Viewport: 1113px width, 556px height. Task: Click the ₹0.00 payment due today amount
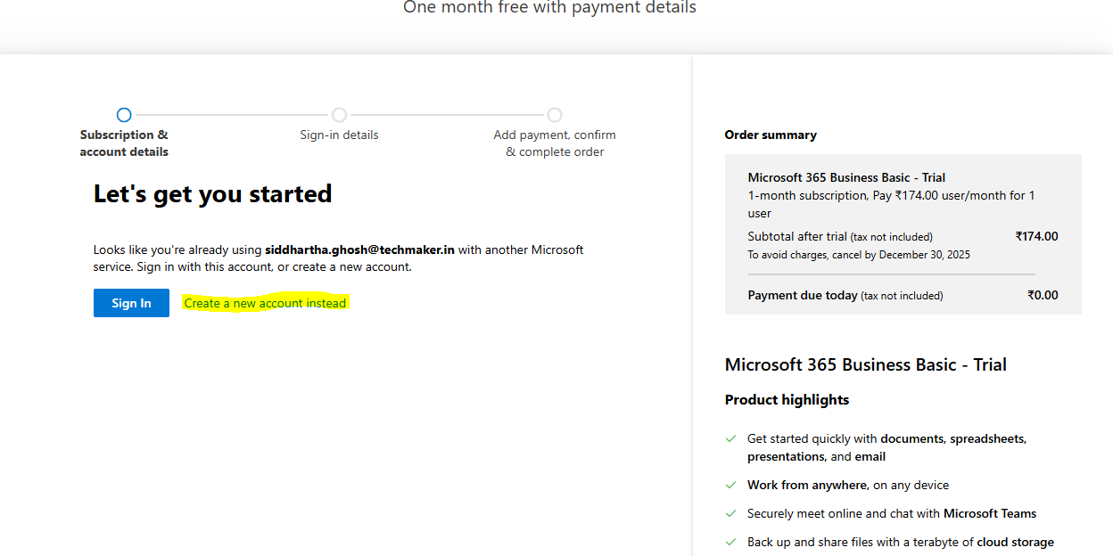(1043, 295)
